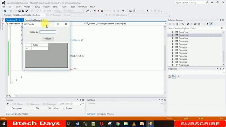Click Error List filter funnel icon
This screenshot has height=127, width=226.
8,104
